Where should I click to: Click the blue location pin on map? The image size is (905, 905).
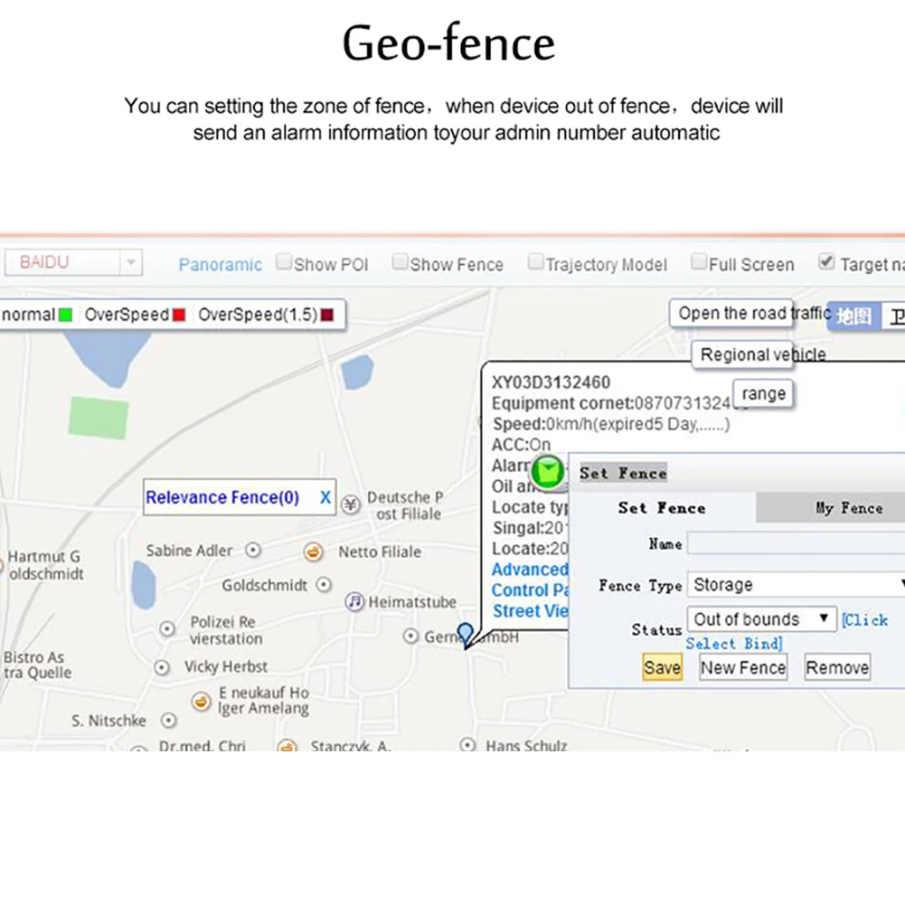coord(466,636)
